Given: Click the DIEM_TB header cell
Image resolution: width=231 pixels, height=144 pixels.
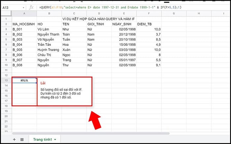Looking at the screenshot, I should [x=149, y=24].
